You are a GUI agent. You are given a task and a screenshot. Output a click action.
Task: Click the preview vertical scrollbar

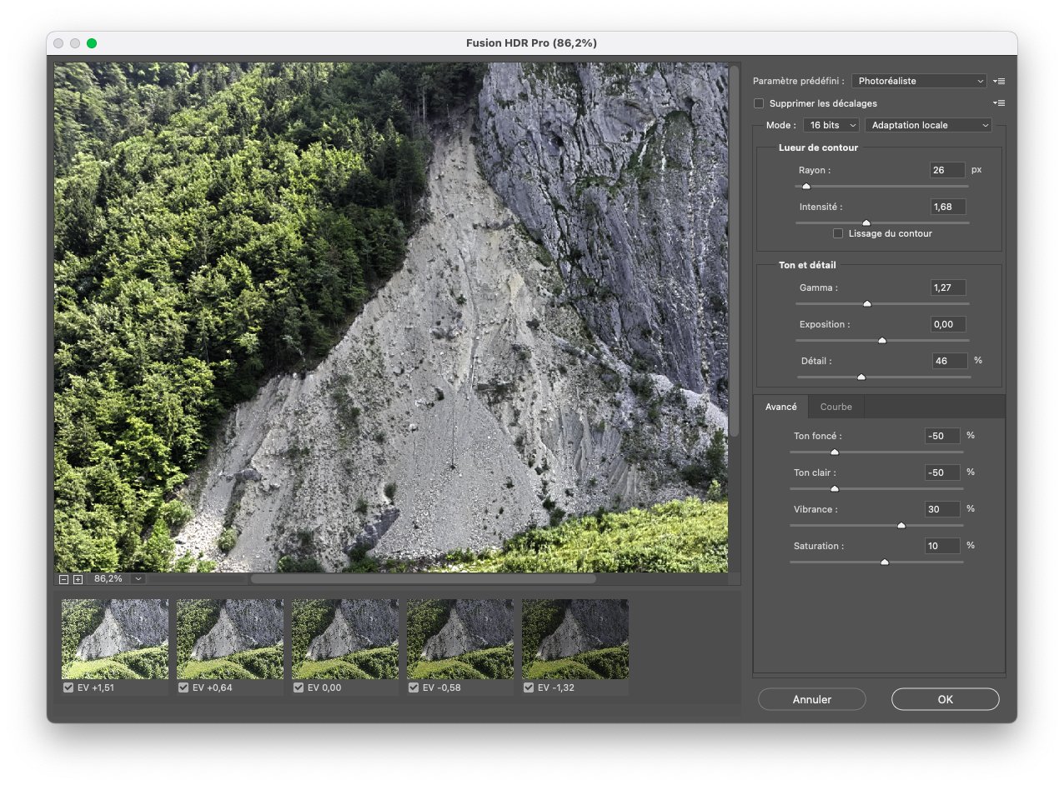click(734, 250)
